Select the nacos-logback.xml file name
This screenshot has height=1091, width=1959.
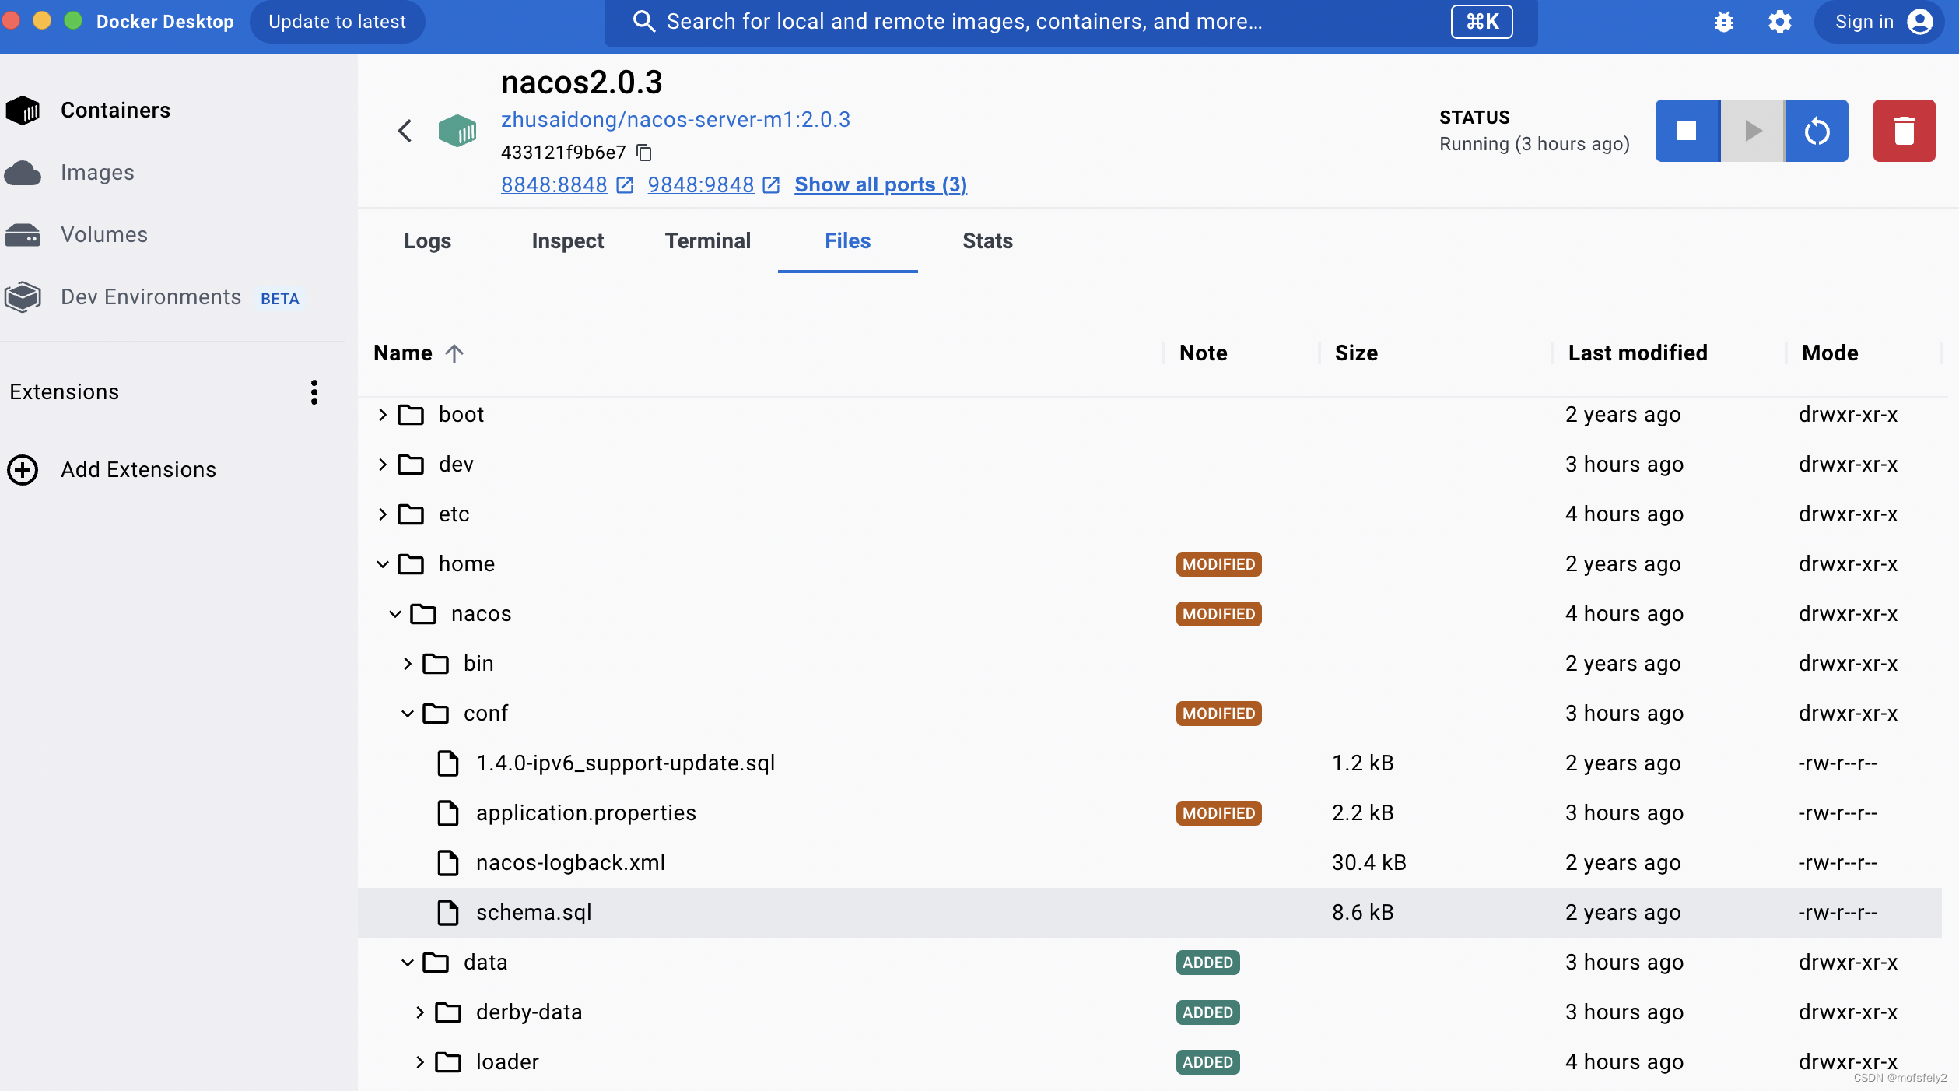coord(570,863)
